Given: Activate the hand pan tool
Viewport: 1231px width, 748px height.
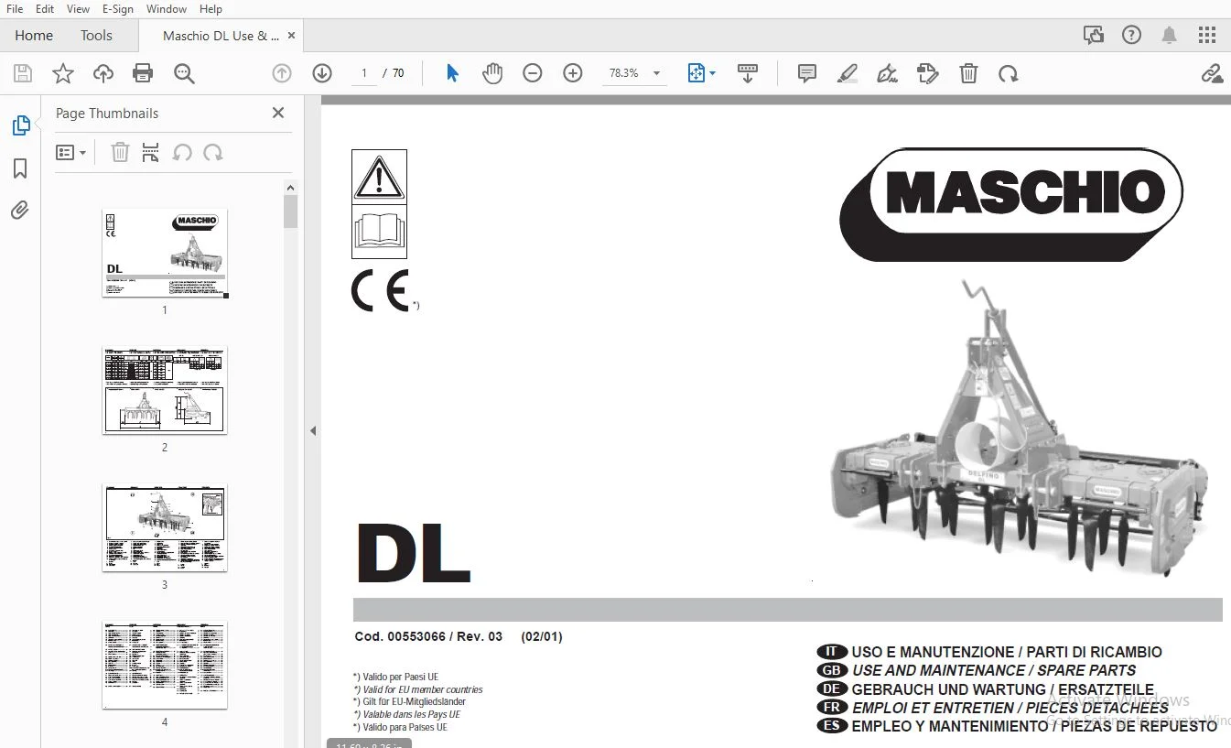Looking at the screenshot, I should (492, 73).
